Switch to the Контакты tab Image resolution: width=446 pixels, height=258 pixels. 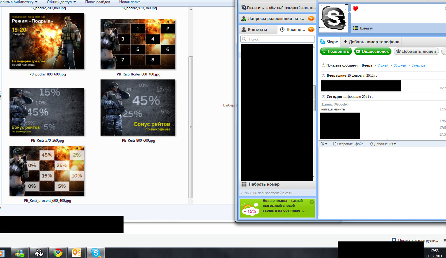257,30
